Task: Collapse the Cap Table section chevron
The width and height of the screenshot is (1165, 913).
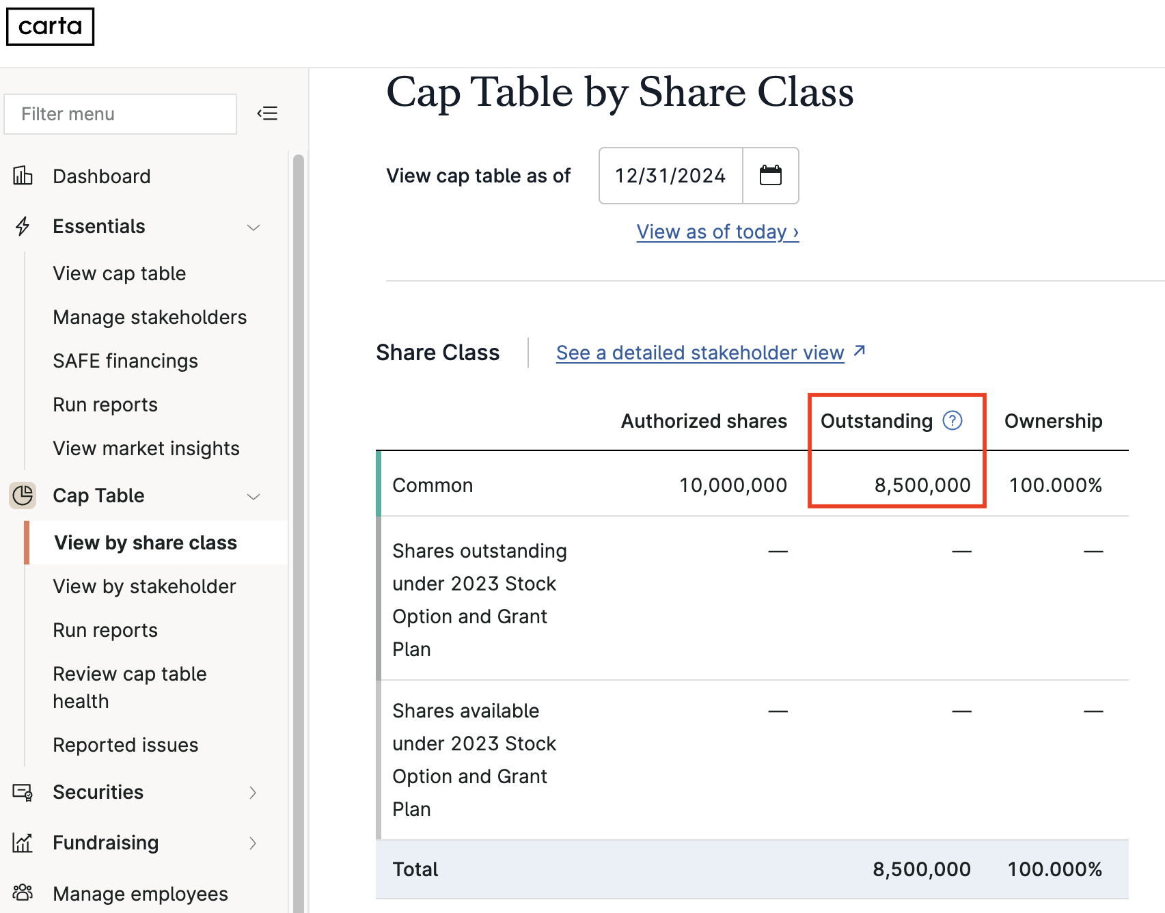Action: click(253, 496)
